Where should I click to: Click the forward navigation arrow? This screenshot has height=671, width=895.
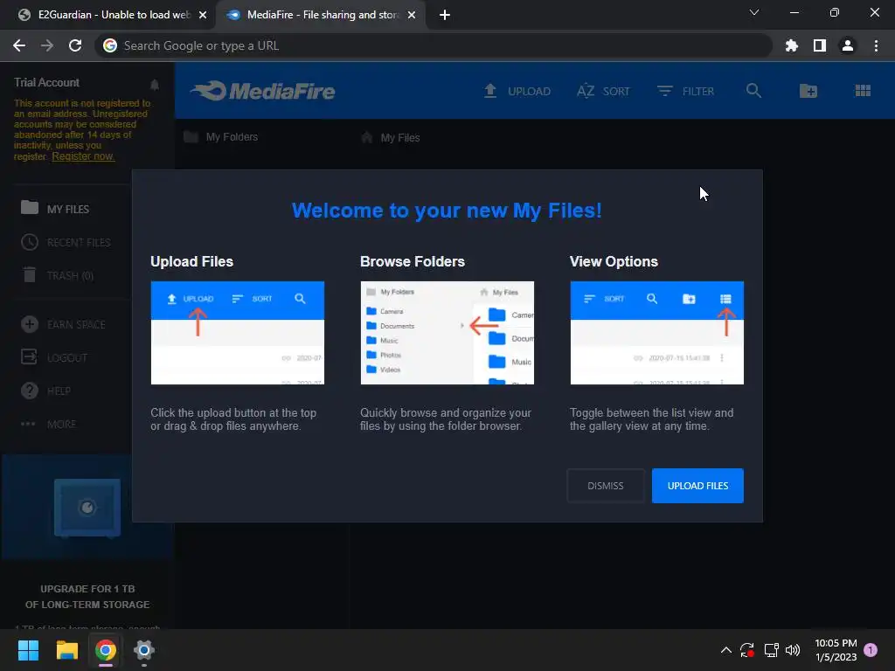(x=47, y=45)
